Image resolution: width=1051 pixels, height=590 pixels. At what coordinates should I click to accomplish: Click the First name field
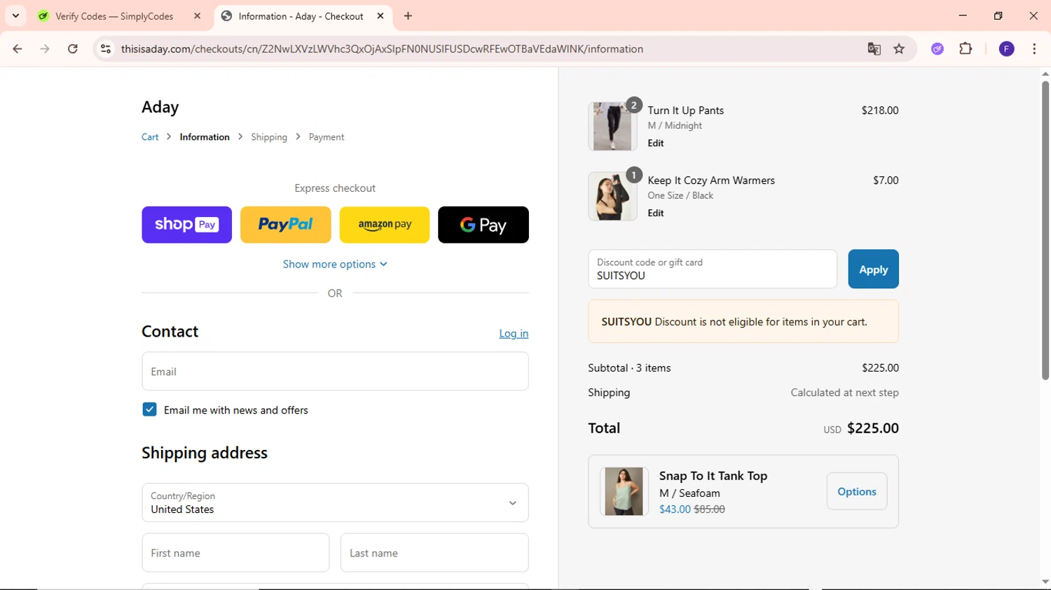[x=235, y=553]
